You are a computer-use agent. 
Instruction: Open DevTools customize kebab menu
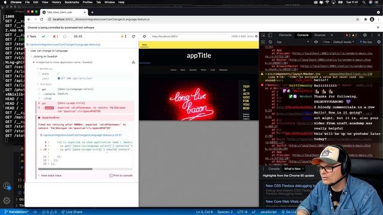[372, 35]
